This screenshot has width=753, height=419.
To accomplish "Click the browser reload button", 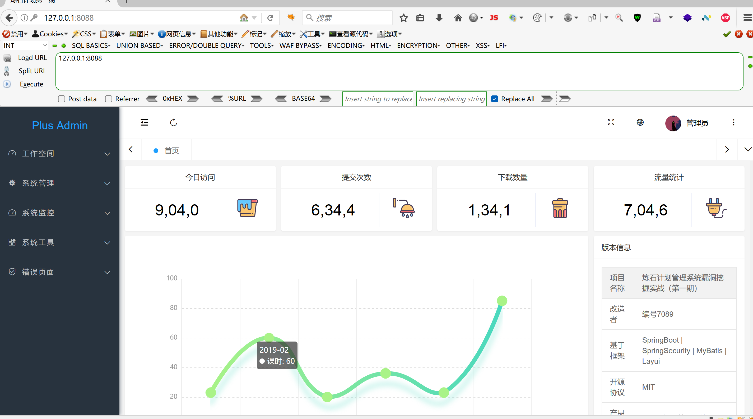I will pyautogui.click(x=270, y=18).
